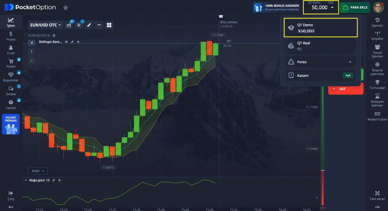Open the indicators settings icon
This screenshot has width=388, height=211.
[x=79, y=25]
